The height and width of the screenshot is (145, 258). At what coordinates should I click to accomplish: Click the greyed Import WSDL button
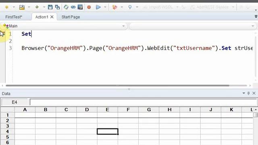[158, 7]
